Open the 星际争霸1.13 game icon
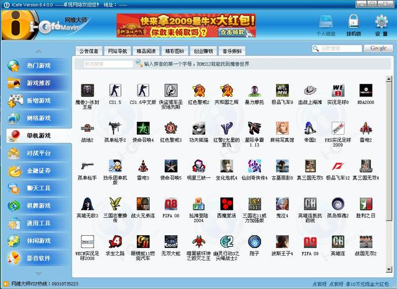 [254, 128]
